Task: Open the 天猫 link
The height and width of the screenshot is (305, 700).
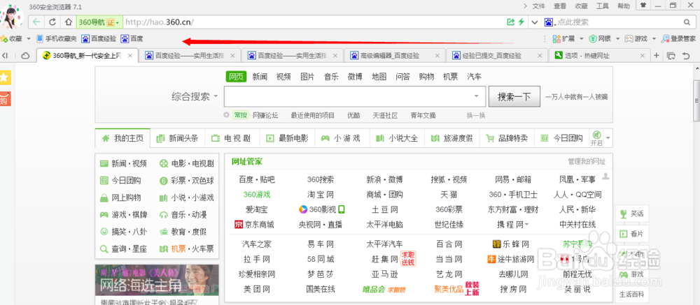Action: coord(449,195)
